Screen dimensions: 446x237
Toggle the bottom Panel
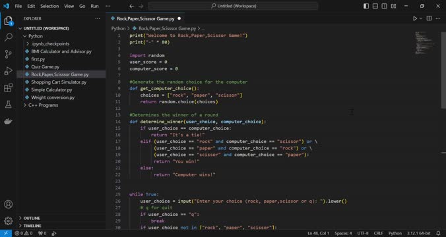pyautogui.click(x=375, y=6)
